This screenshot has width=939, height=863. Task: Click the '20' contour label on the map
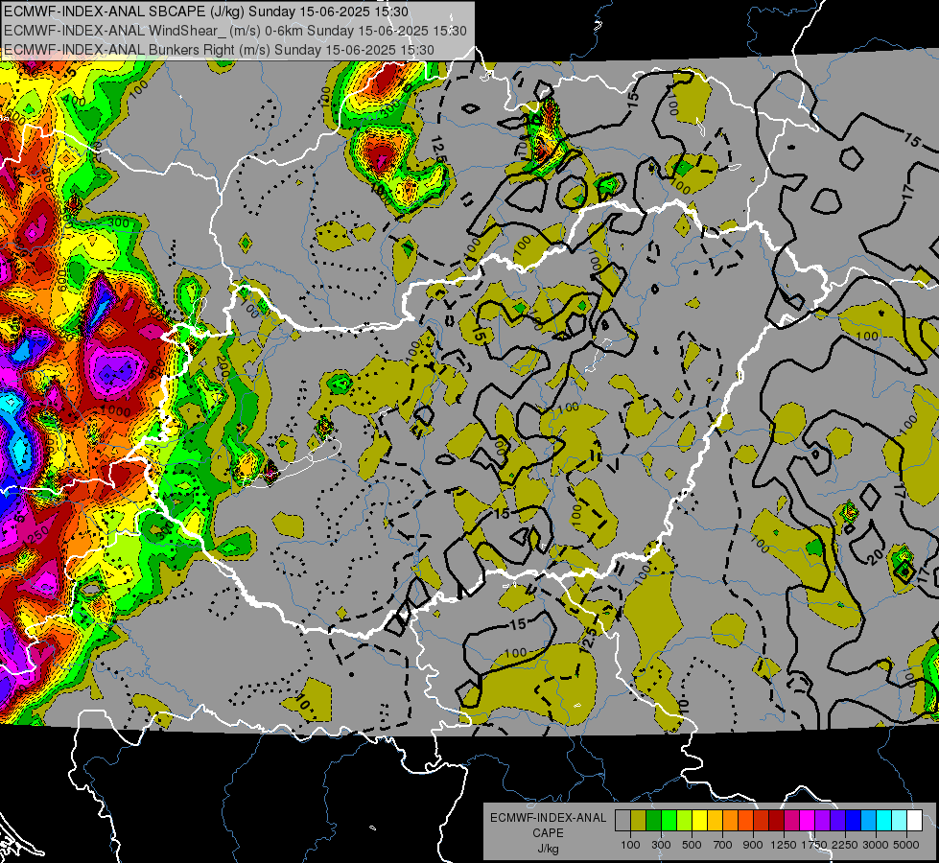coord(876,557)
